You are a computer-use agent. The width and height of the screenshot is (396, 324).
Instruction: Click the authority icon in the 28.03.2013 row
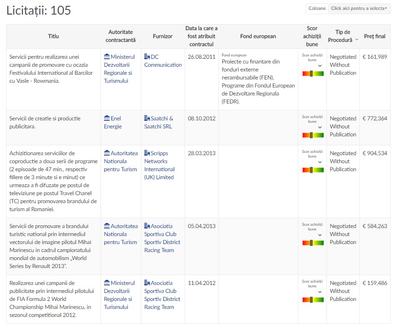click(x=107, y=153)
